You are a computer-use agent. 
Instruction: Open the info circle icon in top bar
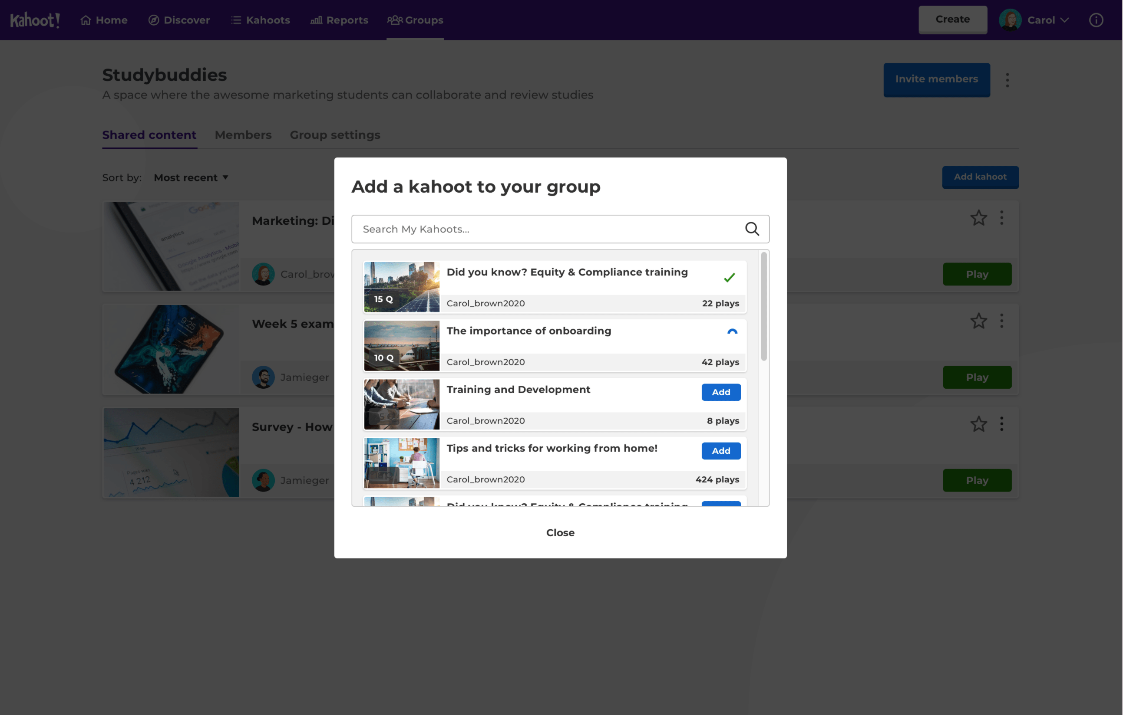pos(1096,20)
